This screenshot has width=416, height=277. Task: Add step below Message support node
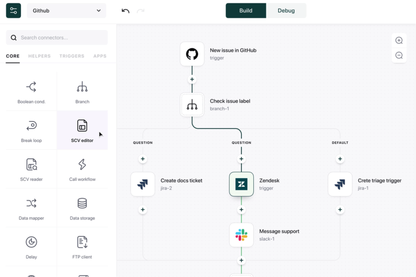click(x=241, y=260)
